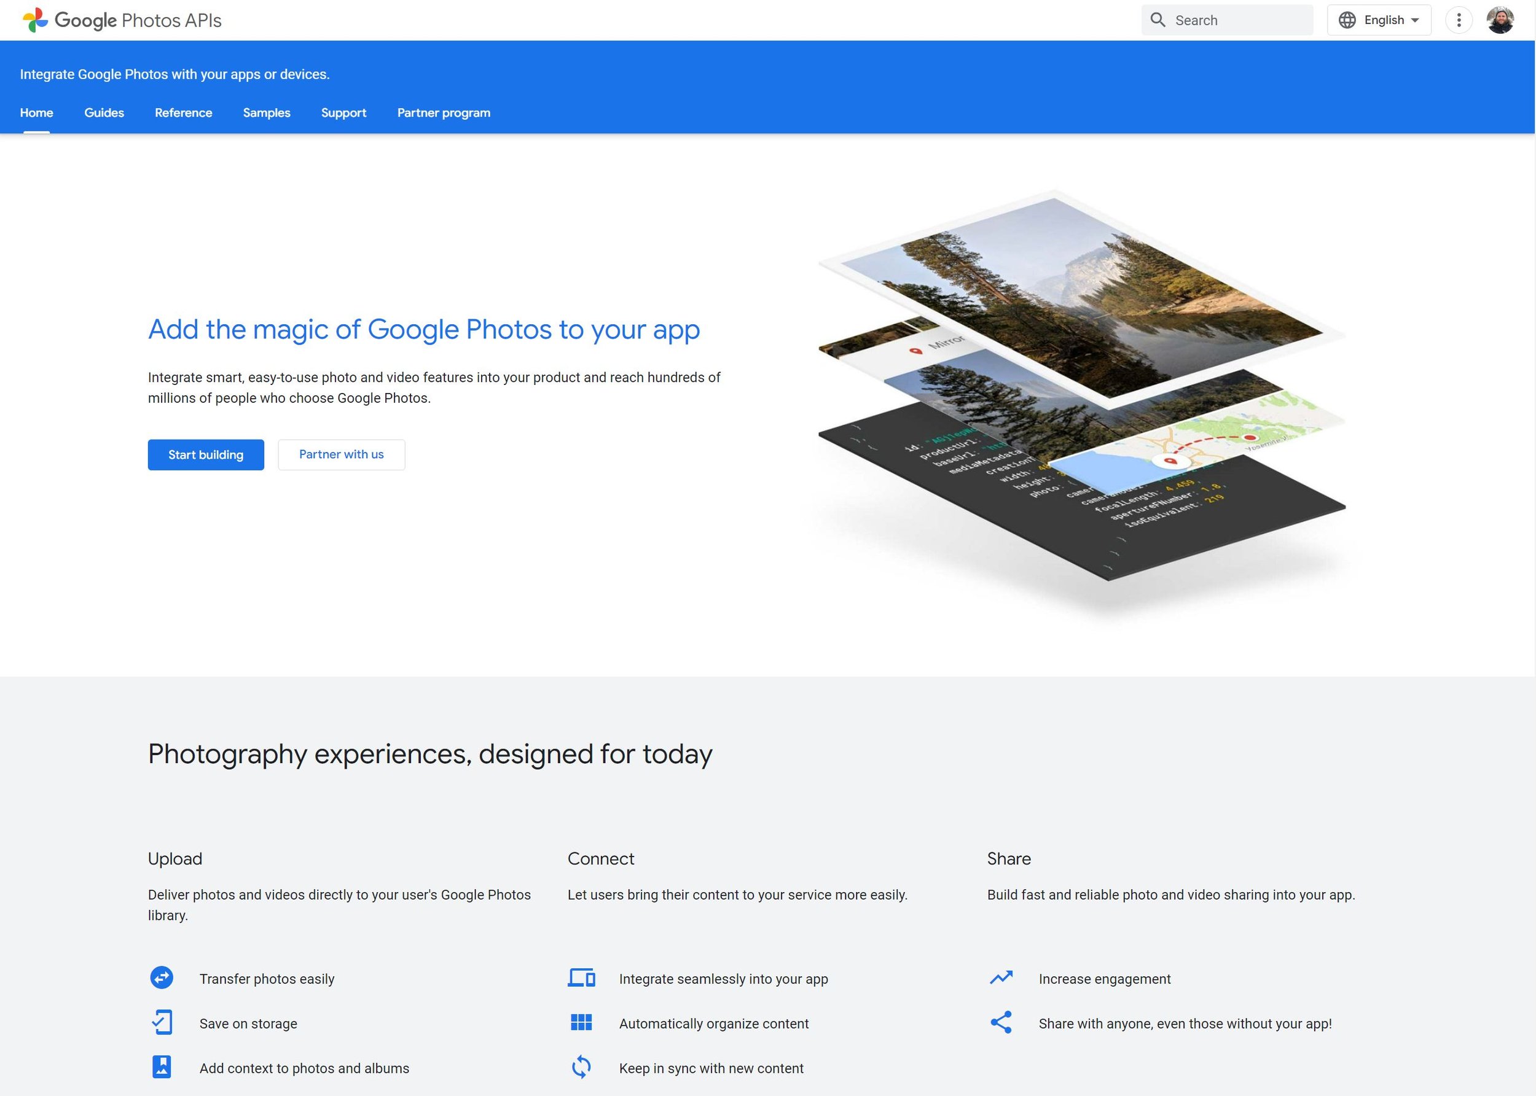The width and height of the screenshot is (1536, 1096).
Task: Expand the English language dropdown
Action: coord(1379,20)
